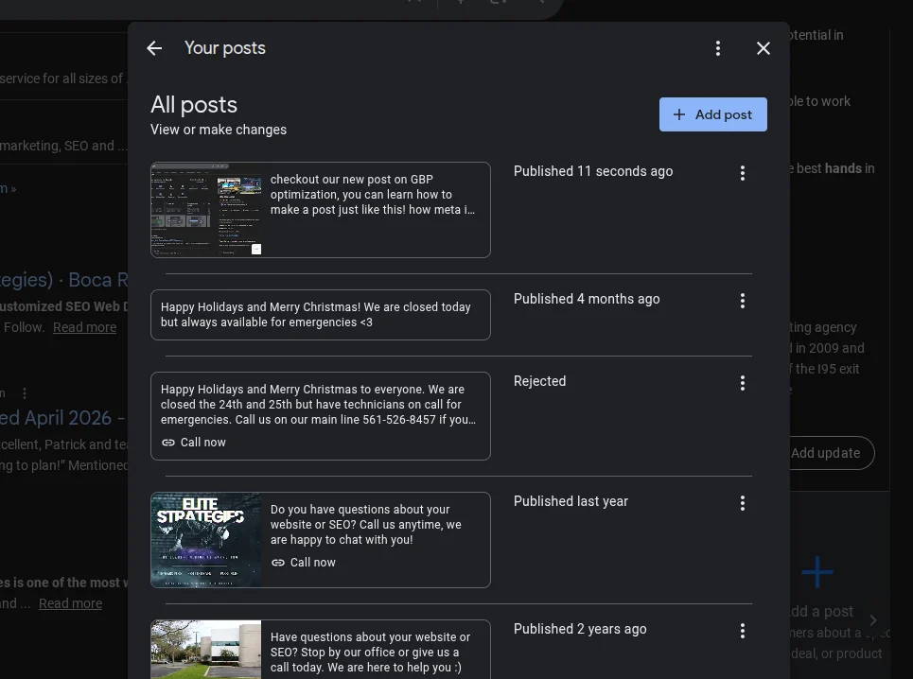913x679 pixels.
Task: Open the Your posts header three-dot menu
Action: coord(718,48)
